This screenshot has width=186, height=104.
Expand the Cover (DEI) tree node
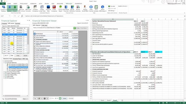(x=4, y=61)
